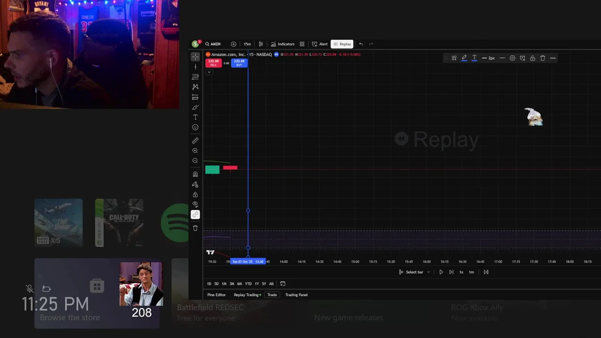Add a symbol to compare

point(233,44)
